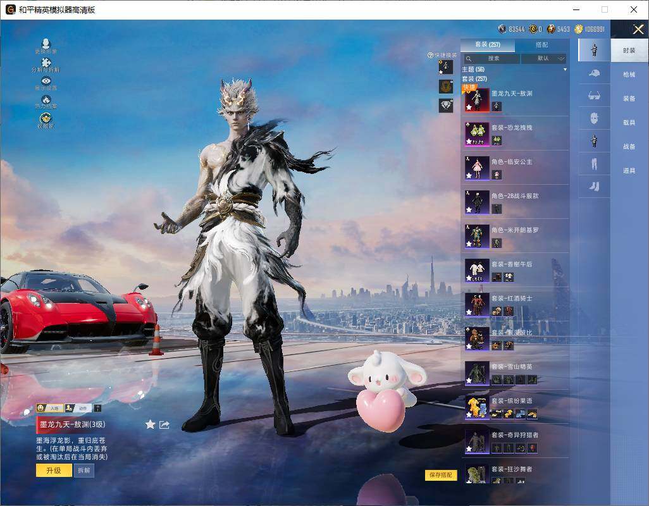
Task: Click the emulator app logo in title bar
Action: click(x=10, y=9)
